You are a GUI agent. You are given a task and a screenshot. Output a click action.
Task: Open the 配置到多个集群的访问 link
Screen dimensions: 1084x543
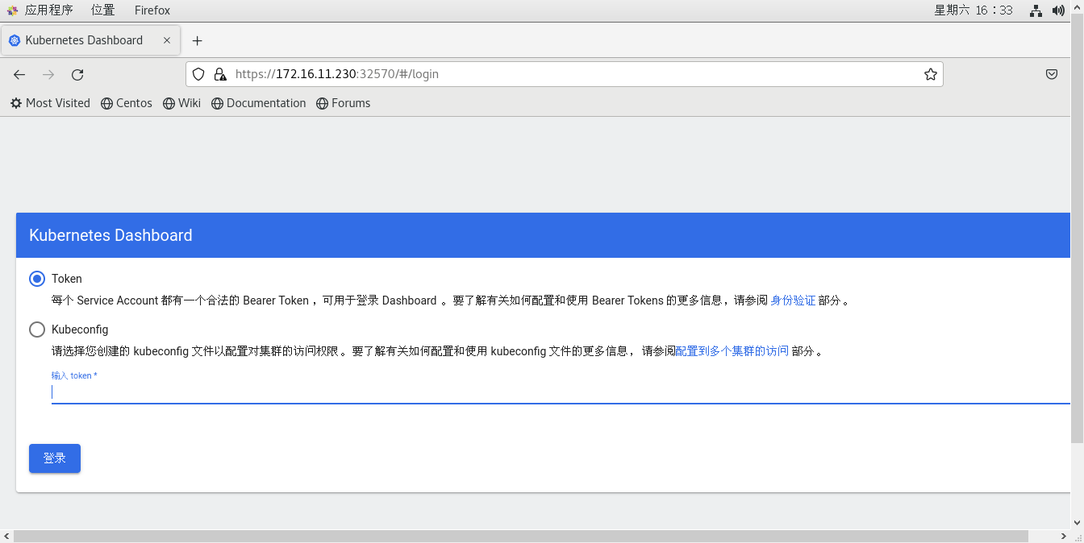[732, 351]
